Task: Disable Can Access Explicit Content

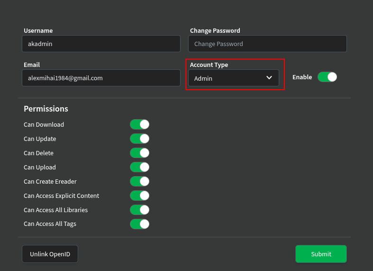Action: [139, 196]
